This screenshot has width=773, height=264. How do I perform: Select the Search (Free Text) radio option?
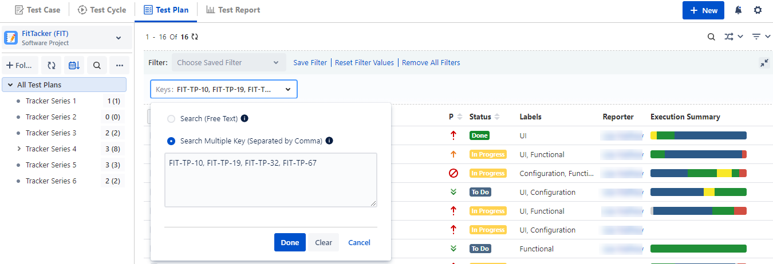pyautogui.click(x=171, y=119)
